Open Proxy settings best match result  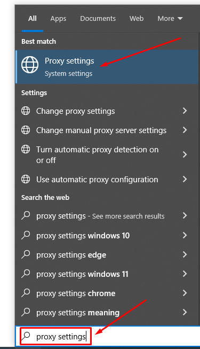pos(107,67)
